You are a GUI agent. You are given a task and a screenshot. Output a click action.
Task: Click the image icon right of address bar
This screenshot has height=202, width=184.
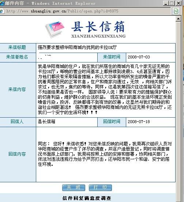point(176,11)
